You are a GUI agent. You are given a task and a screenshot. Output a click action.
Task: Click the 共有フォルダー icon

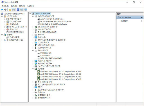[8, 24]
